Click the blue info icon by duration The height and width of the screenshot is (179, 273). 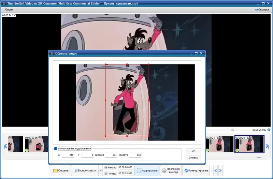coord(269,130)
